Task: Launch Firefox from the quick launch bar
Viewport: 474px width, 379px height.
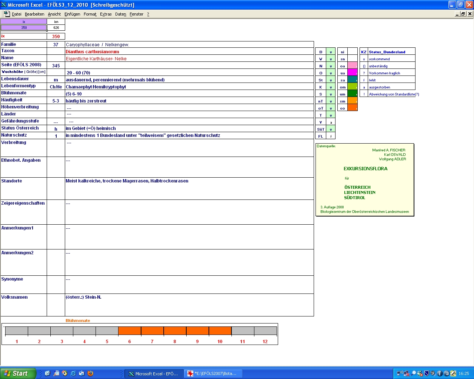Action: (x=90, y=373)
